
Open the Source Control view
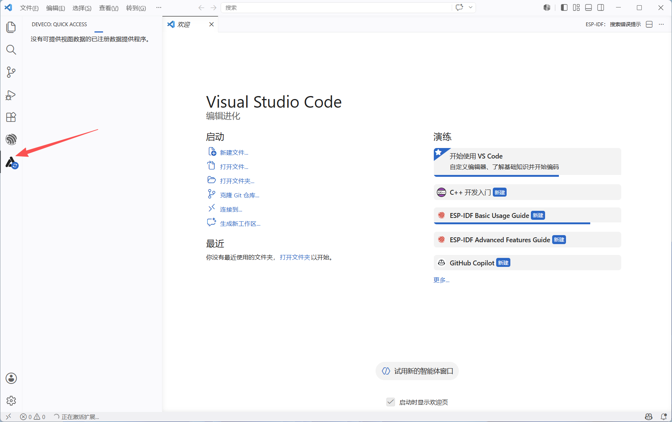pyautogui.click(x=11, y=72)
